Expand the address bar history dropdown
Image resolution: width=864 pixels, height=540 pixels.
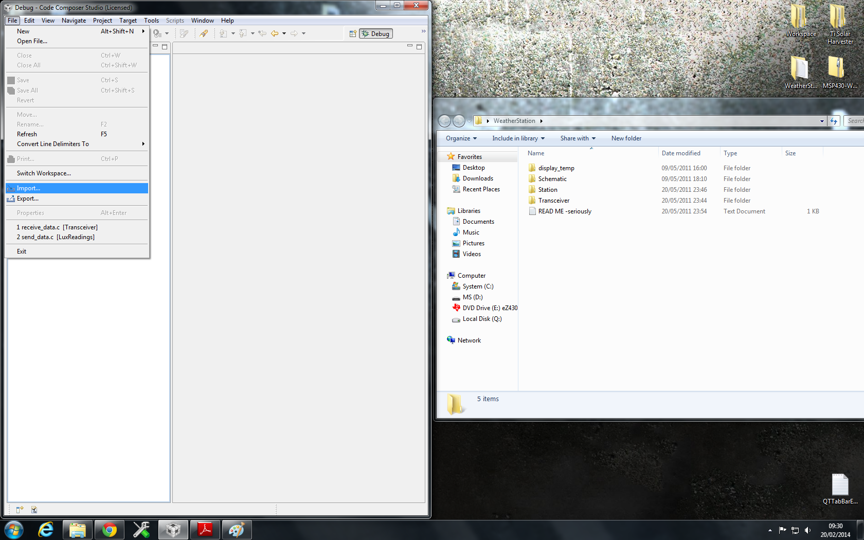(822, 121)
